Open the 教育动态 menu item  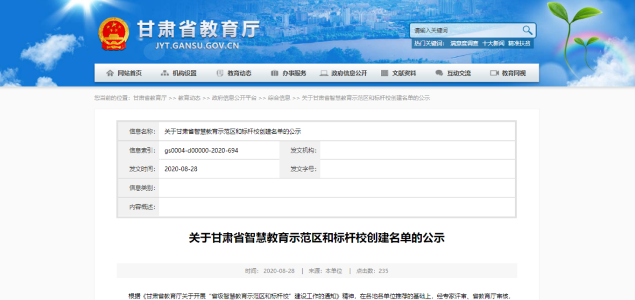click(239, 73)
